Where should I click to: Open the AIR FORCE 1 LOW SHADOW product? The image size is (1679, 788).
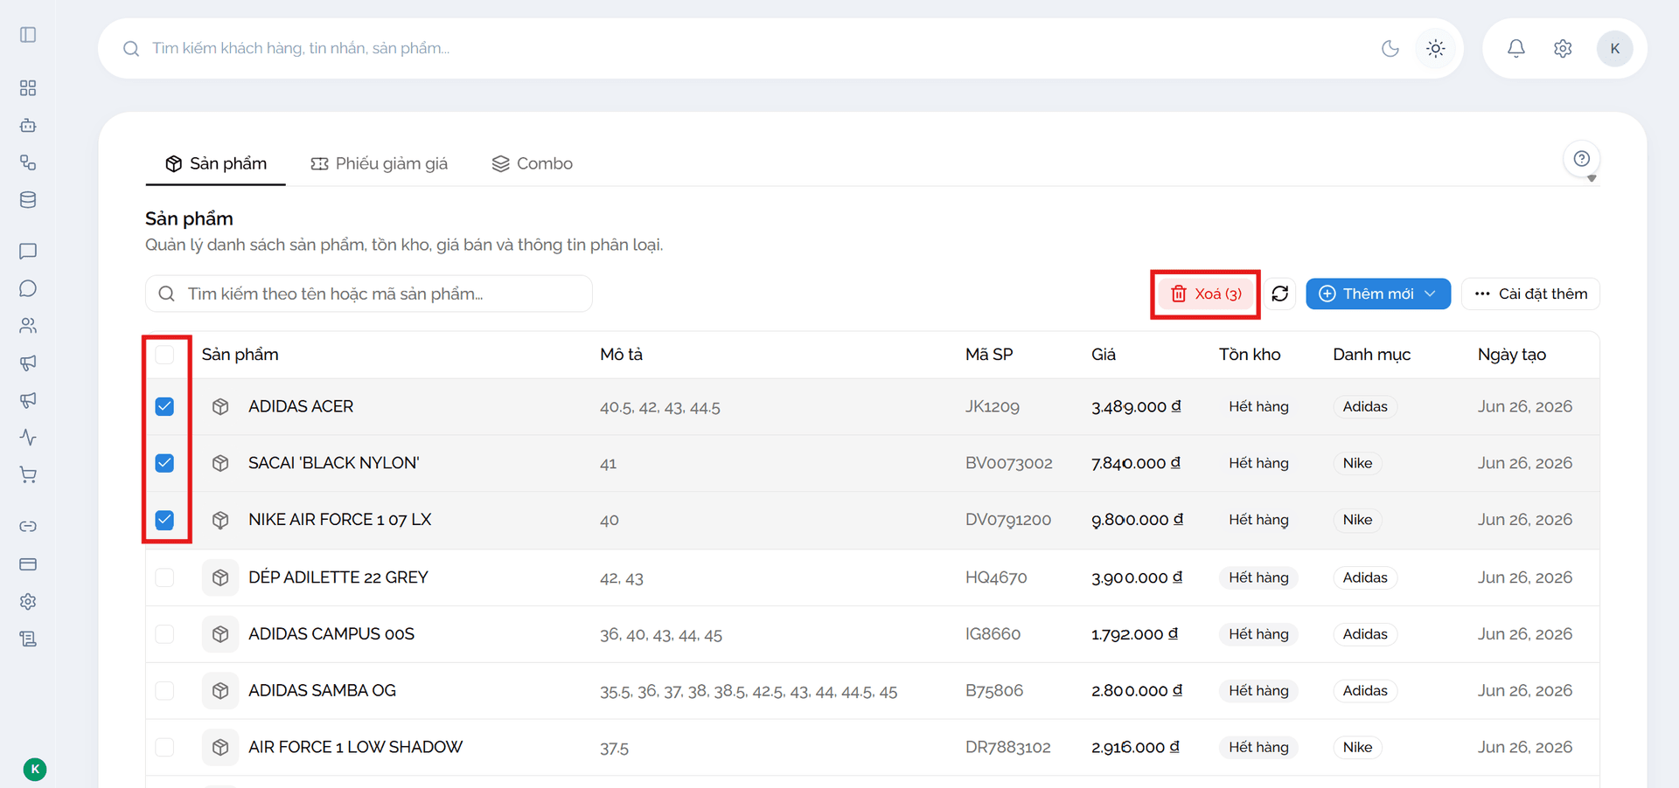coord(355,748)
